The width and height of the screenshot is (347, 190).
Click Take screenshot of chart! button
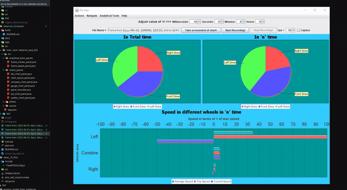point(201,30)
